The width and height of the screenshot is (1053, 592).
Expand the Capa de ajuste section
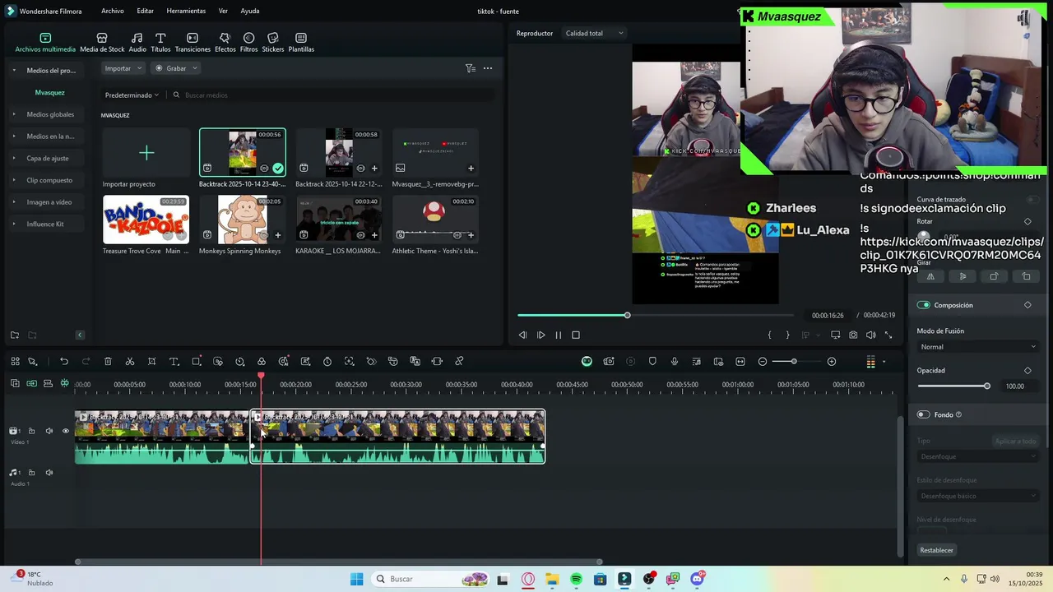click(47, 158)
